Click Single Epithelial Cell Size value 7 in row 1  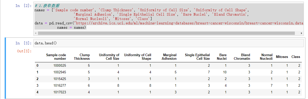[209, 72]
